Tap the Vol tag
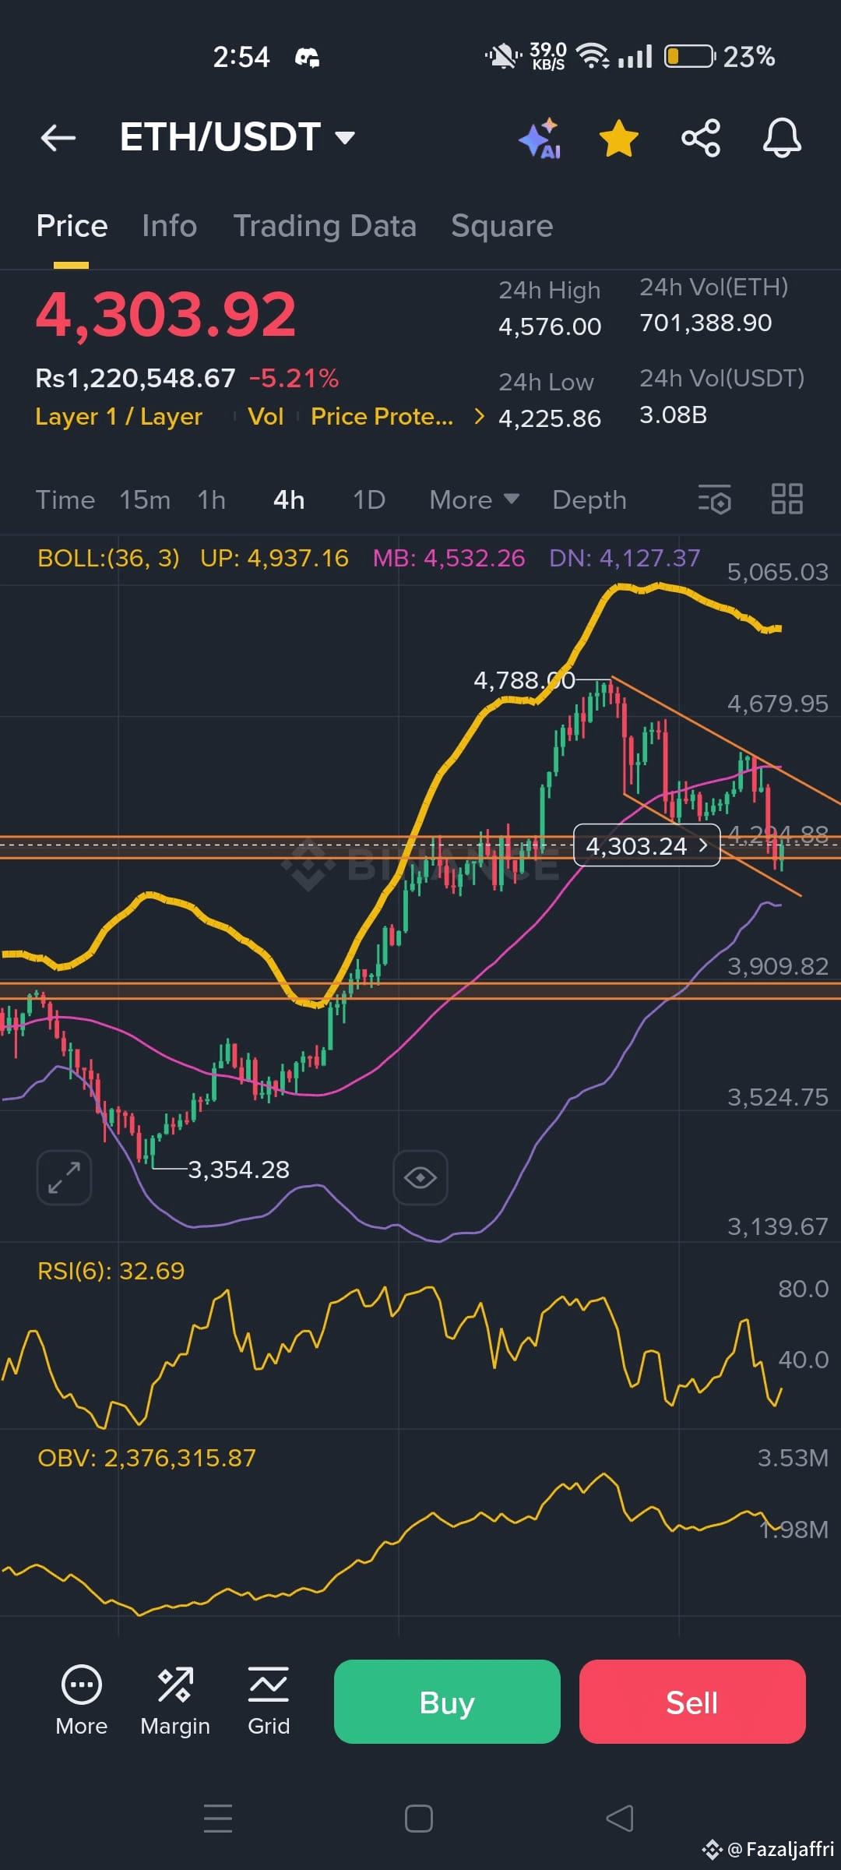841x1870 pixels. (266, 417)
